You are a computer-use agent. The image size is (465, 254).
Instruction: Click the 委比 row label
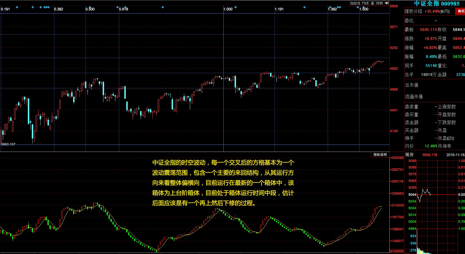click(x=409, y=21)
